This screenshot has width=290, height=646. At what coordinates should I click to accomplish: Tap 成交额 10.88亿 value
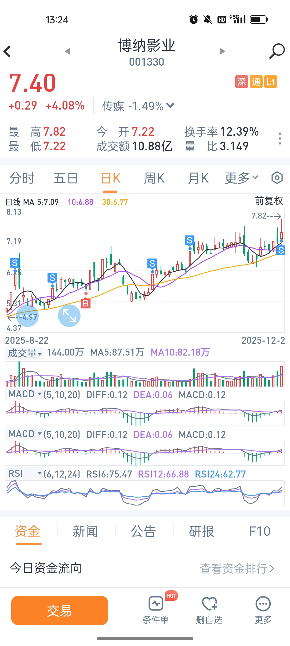coord(153,146)
